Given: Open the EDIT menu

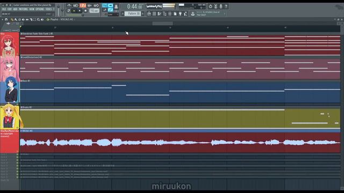Looking at the screenshot, I should point(10,9).
